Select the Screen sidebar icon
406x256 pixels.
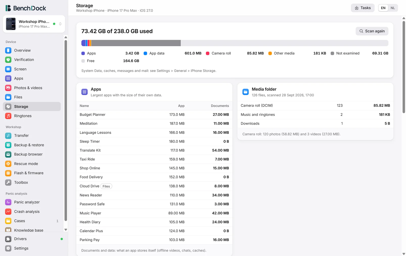click(8, 69)
